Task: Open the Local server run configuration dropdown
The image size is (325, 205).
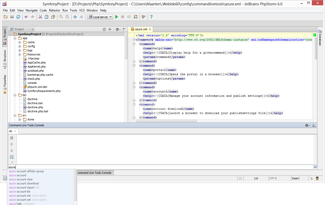Action: (x=100, y=17)
